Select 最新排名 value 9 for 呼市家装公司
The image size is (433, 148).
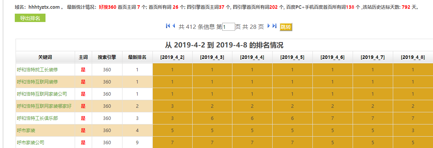(137, 143)
